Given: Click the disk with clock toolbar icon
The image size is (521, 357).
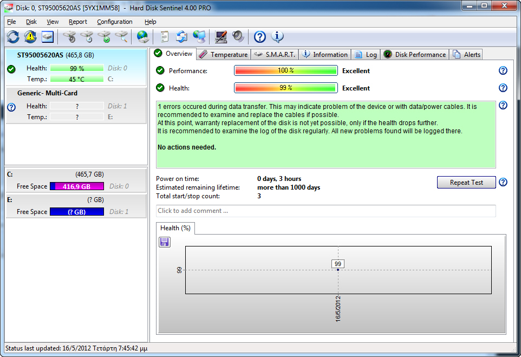Looking at the screenshot, I should pos(87,36).
